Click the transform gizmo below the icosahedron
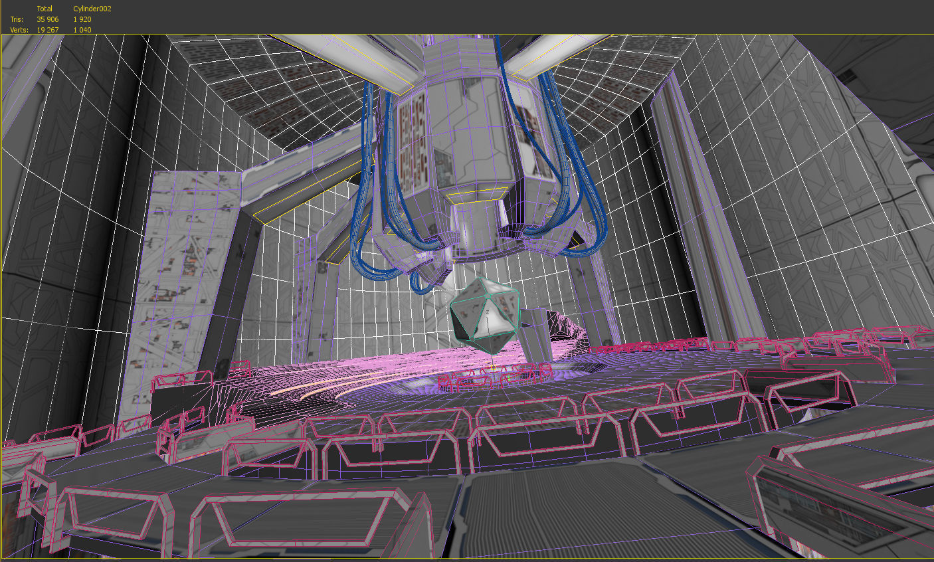This screenshot has width=934, height=562. click(x=494, y=366)
